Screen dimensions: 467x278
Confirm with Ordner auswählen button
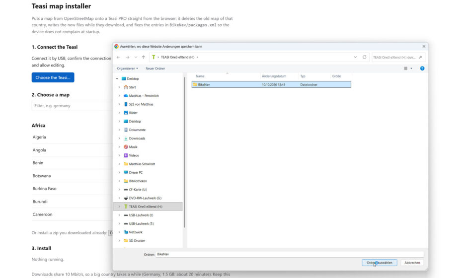tap(379, 263)
